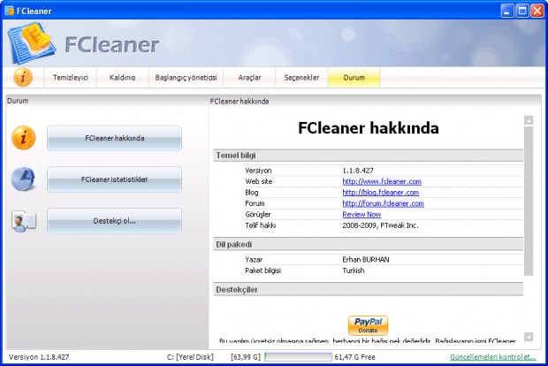Image resolution: width=548 pixels, height=366 pixels.
Task: Minimize the FCleaner window
Action: (507, 11)
